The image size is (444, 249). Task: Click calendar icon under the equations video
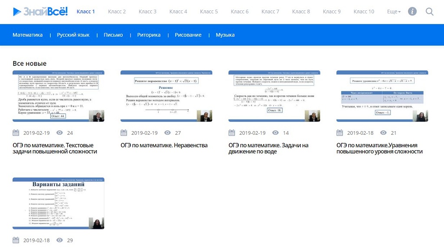click(x=340, y=133)
